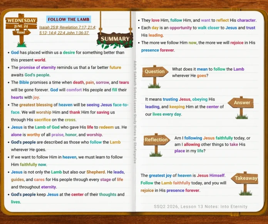Click the line 'rejoice in His presence forever.'
268x224 pixels.
click(171, 191)
